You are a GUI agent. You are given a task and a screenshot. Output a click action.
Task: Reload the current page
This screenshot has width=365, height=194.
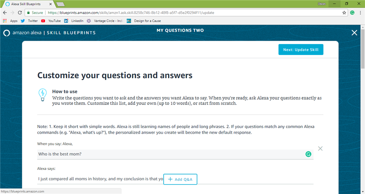coord(20,13)
